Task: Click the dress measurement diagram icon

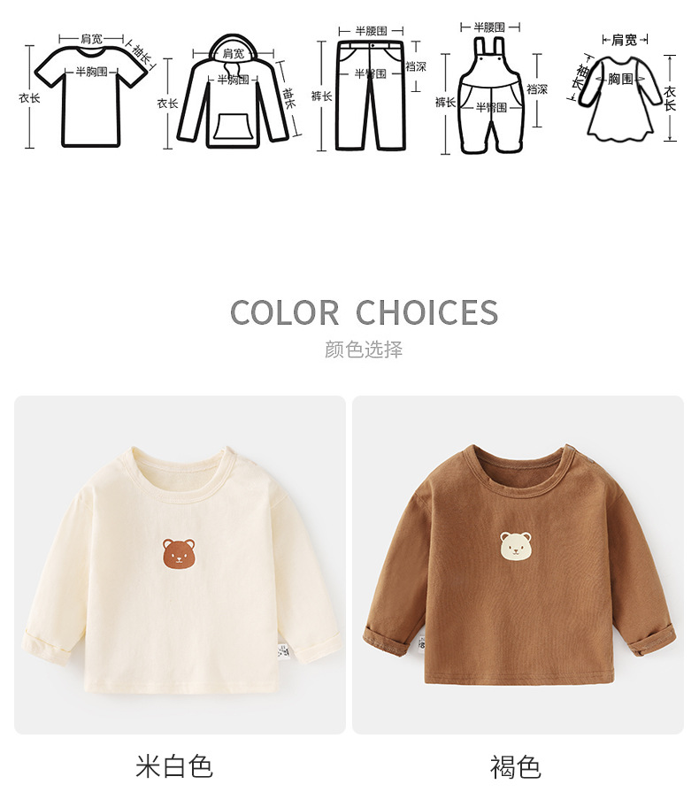Action: (620, 98)
